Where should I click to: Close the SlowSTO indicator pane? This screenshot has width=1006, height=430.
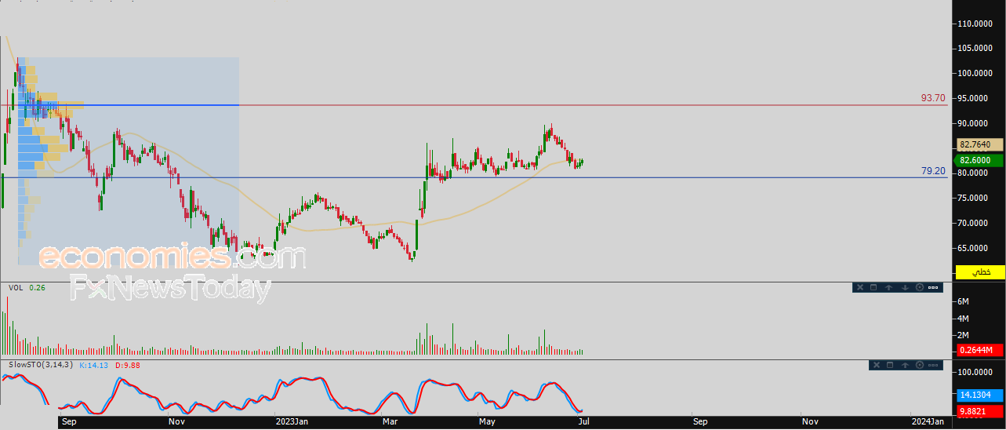tap(876, 365)
